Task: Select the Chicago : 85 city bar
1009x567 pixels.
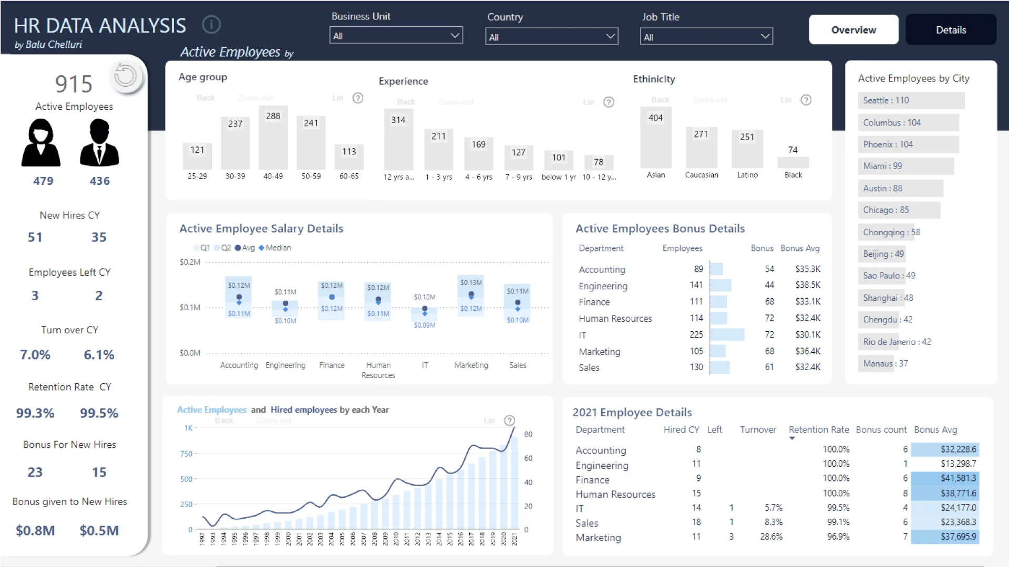Action: [x=899, y=210]
